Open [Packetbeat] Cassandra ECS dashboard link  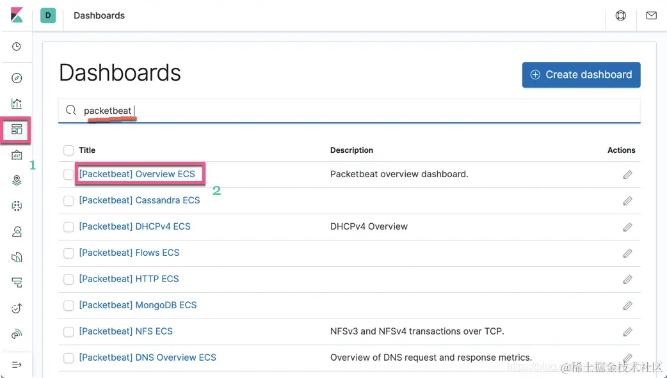(140, 200)
